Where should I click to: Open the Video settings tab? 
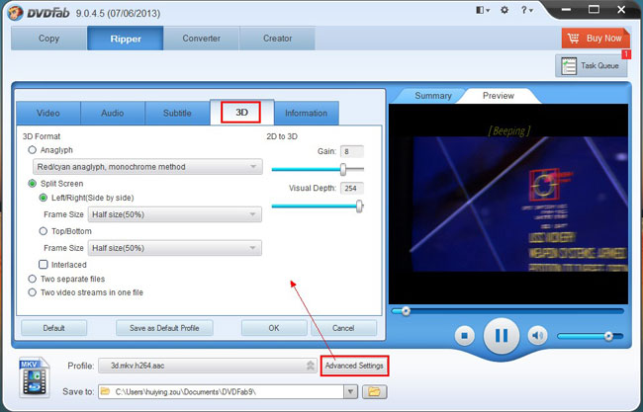(48, 113)
